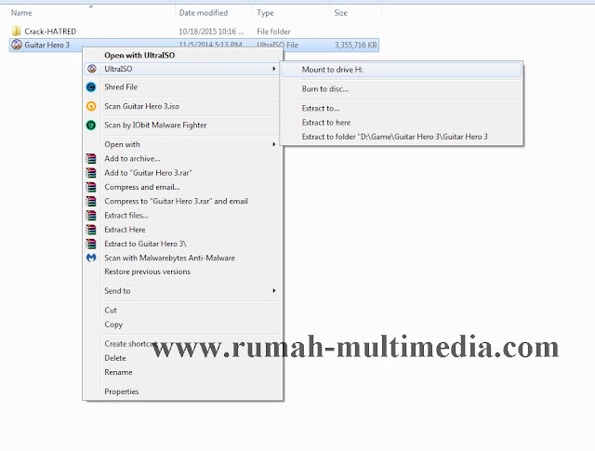Select Extract files...
595x451 pixels.
(126, 215)
